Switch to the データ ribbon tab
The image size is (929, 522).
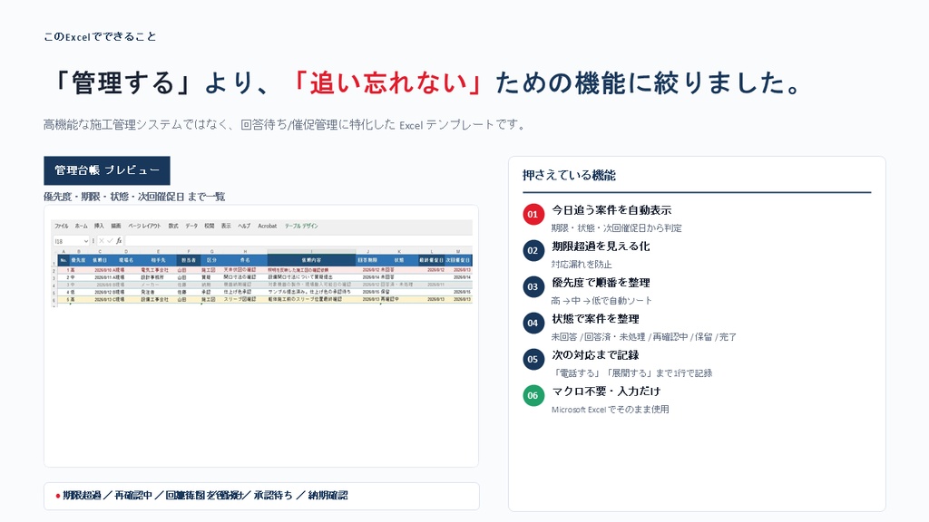pos(192,226)
